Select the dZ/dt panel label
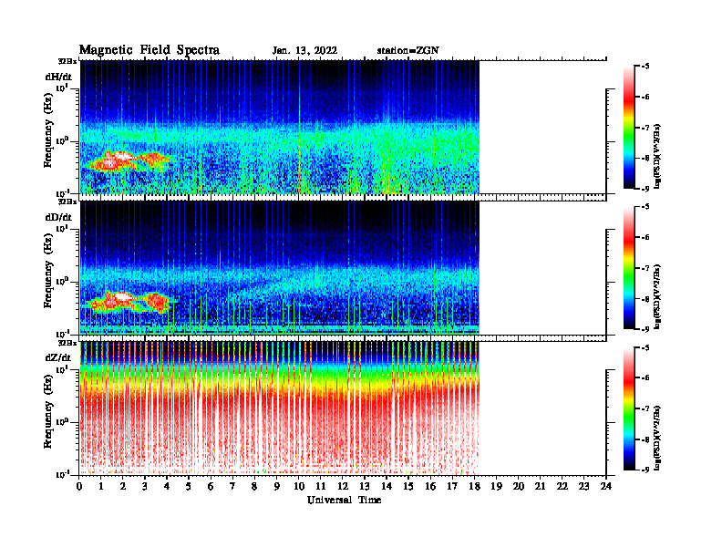The height and width of the screenshot is (558, 722). [58, 357]
